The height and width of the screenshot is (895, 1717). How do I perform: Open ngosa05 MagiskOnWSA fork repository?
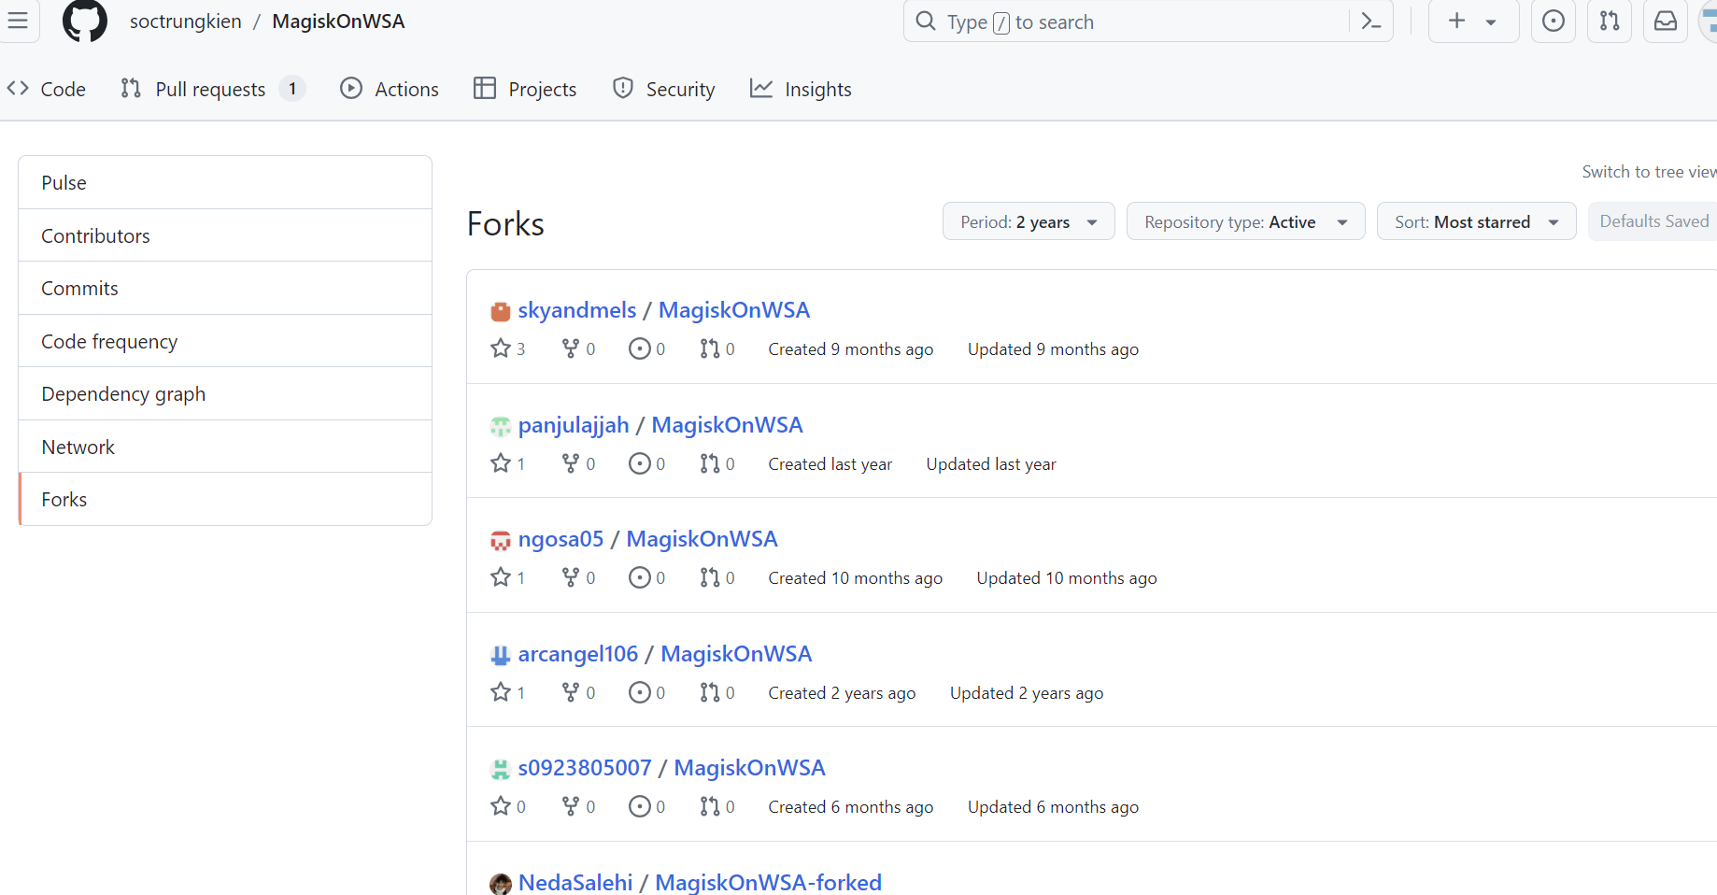click(x=702, y=539)
